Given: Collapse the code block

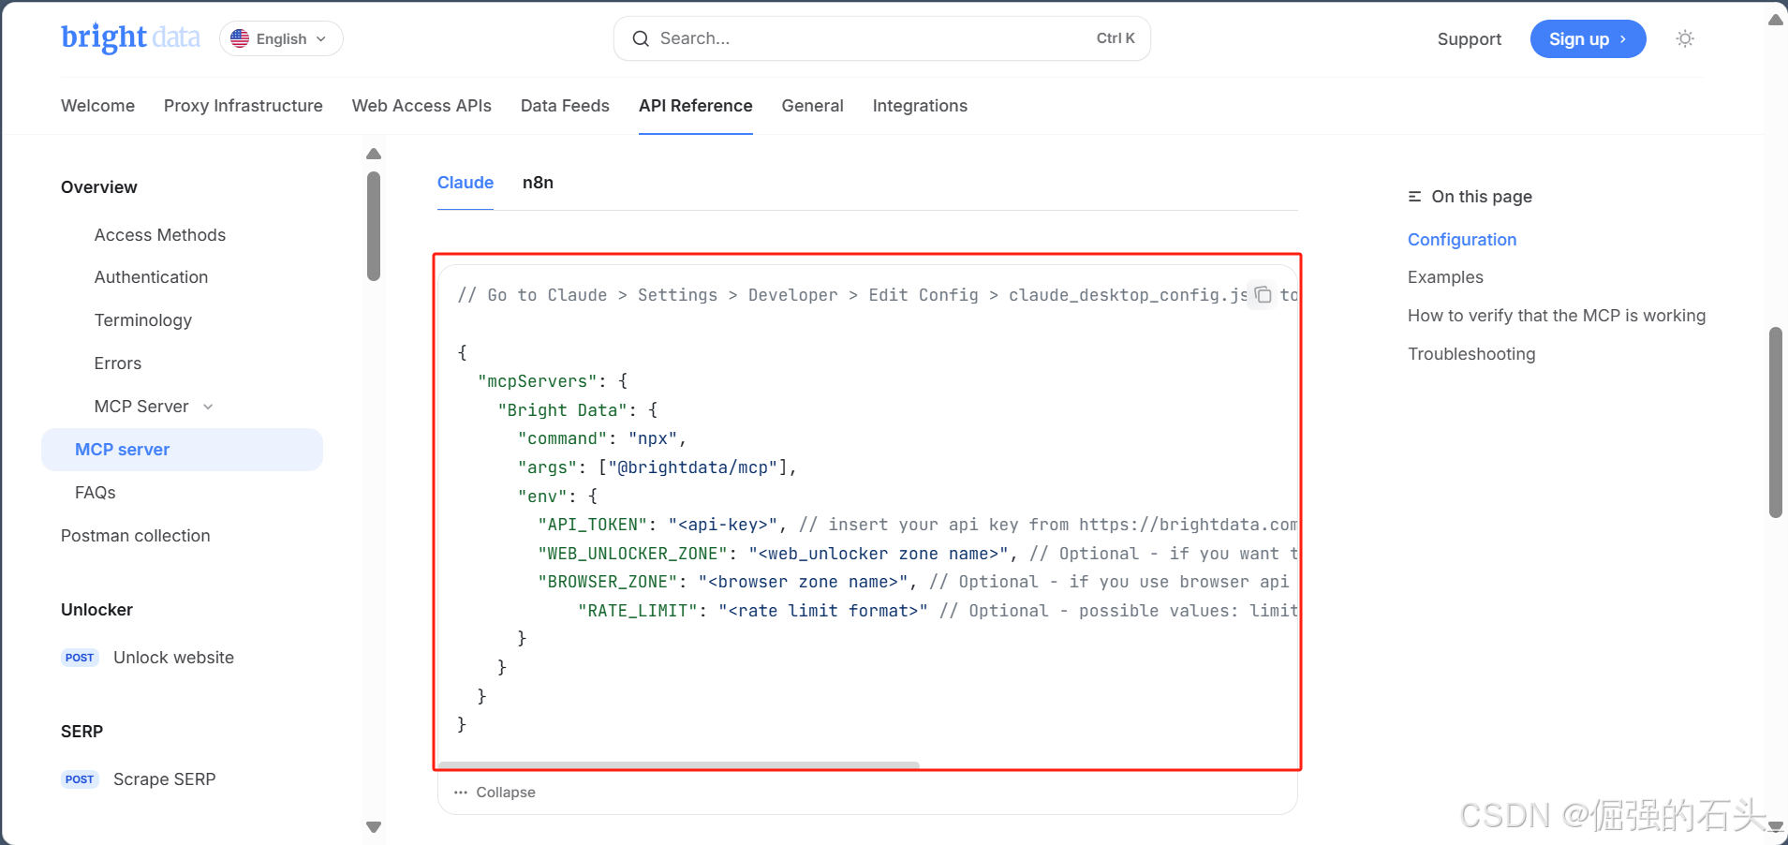Looking at the screenshot, I should [495, 793].
